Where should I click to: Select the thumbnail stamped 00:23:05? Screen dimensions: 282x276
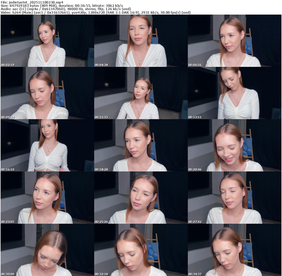tap(47, 198)
